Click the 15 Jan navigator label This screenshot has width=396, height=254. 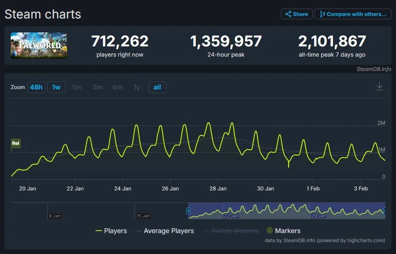[x=143, y=216]
